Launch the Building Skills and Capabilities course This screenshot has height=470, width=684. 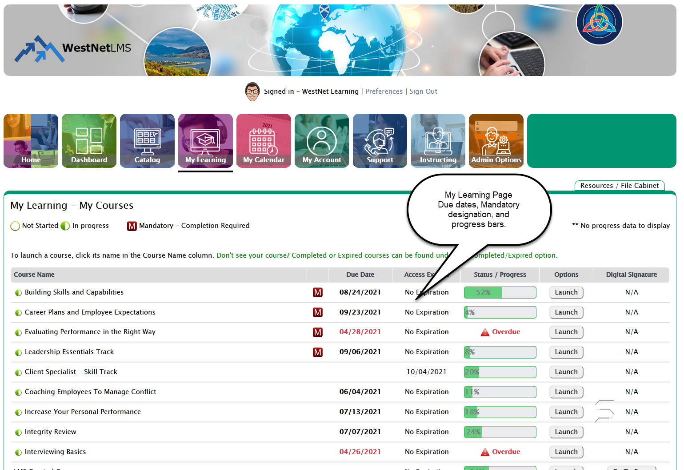pos(566,292)
